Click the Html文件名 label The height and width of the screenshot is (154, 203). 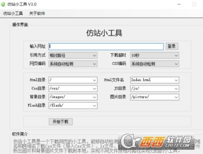(x=114, y=80)
